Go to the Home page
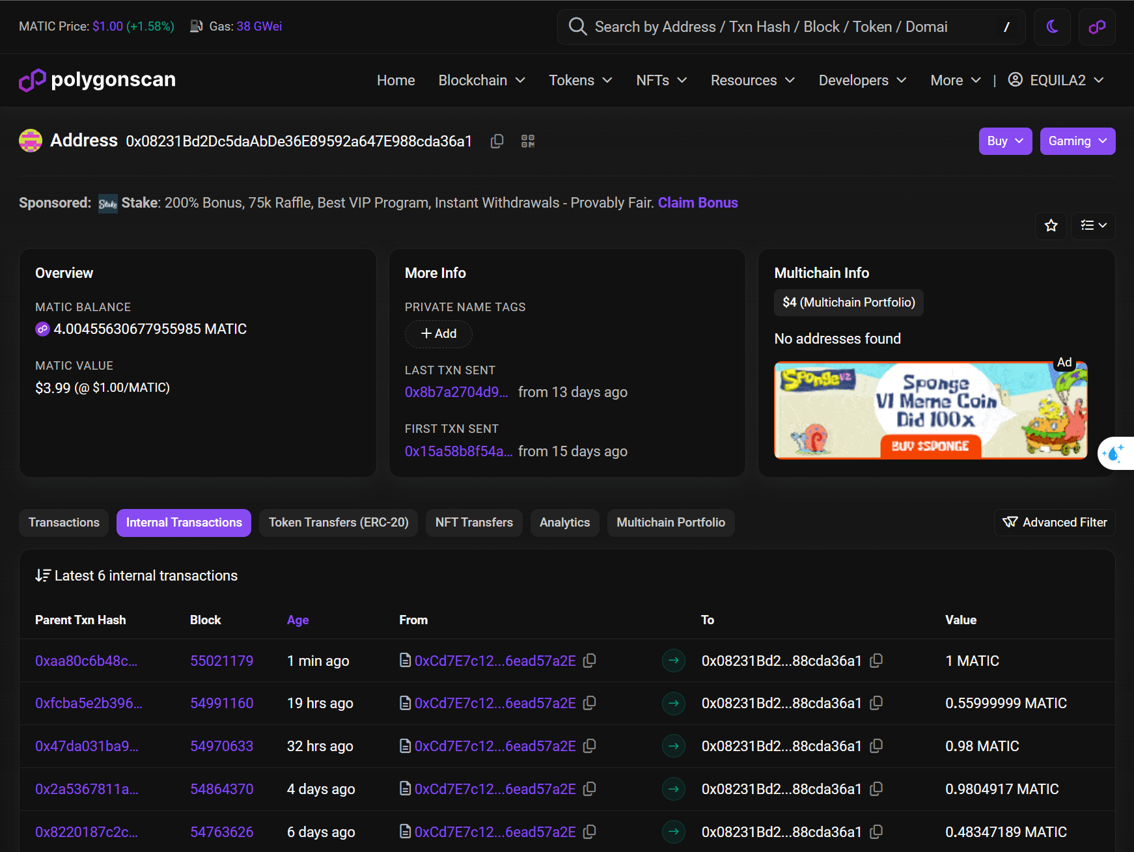The image size is (1134, 852). tap(396, 80)
